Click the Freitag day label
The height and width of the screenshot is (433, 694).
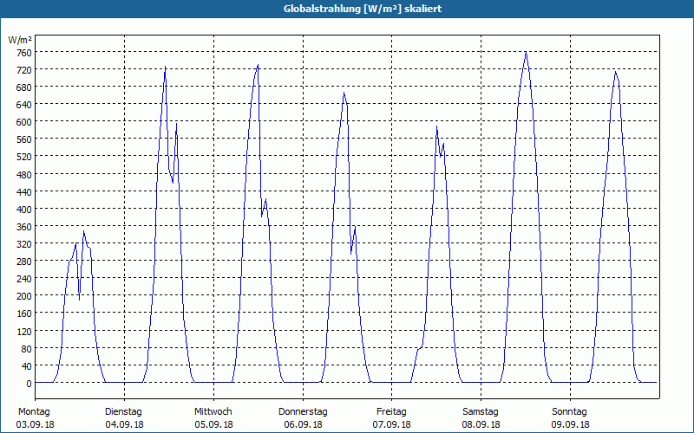click(x=392, y=412)
